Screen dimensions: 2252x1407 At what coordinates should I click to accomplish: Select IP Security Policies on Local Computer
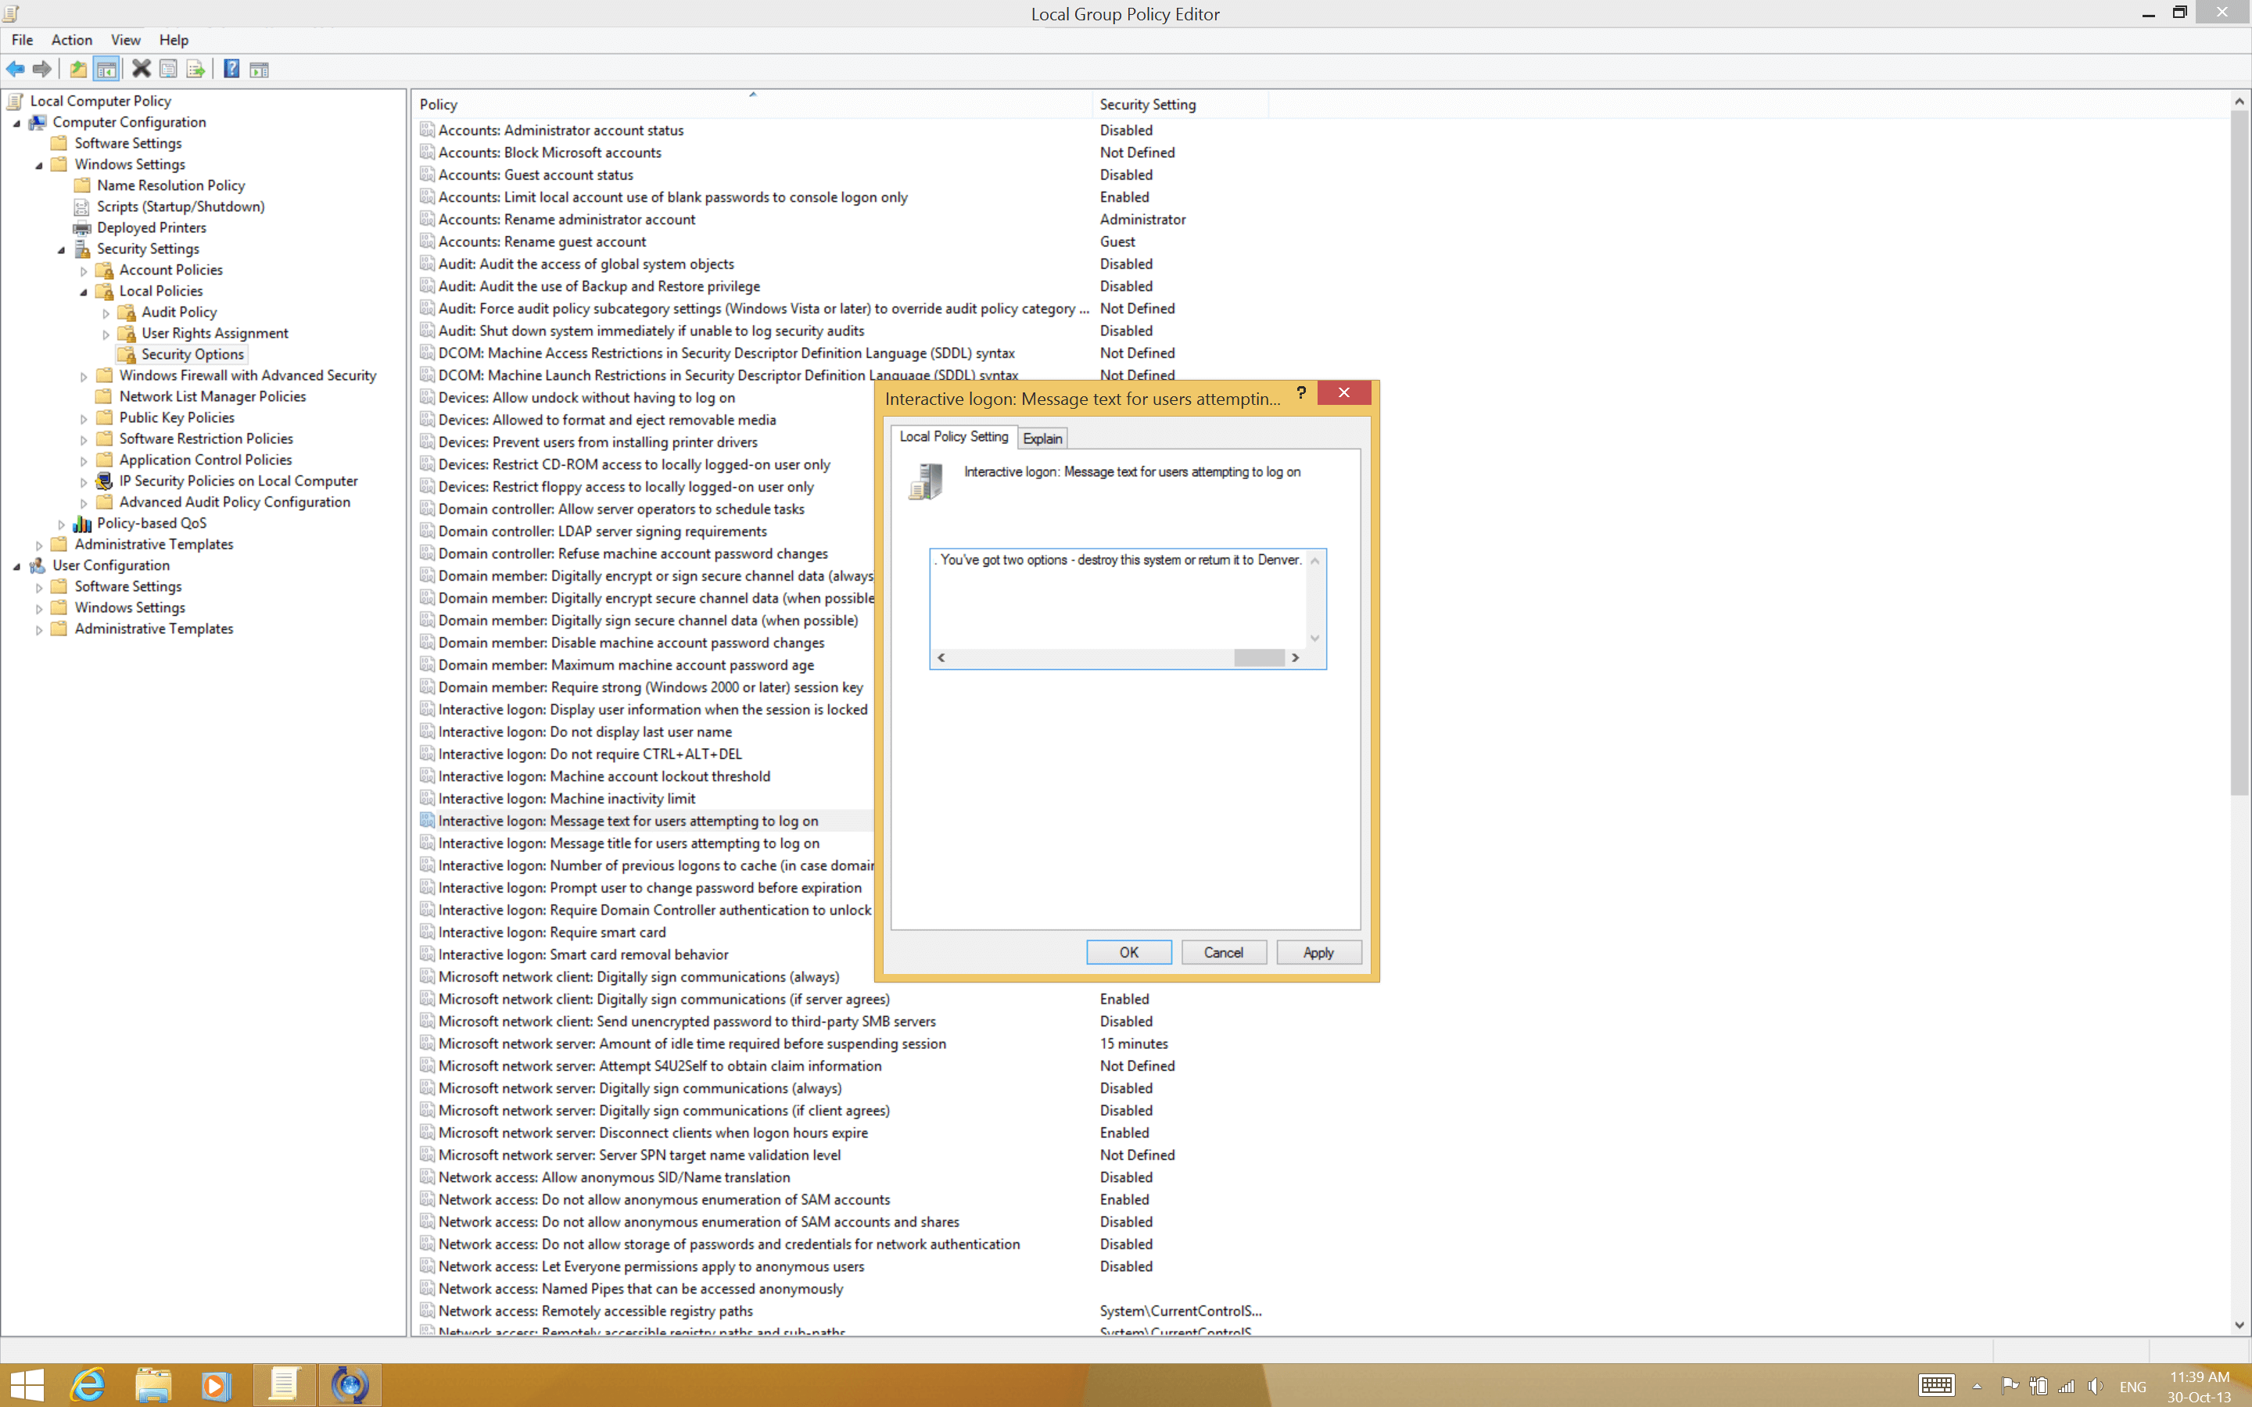(238, 481)
